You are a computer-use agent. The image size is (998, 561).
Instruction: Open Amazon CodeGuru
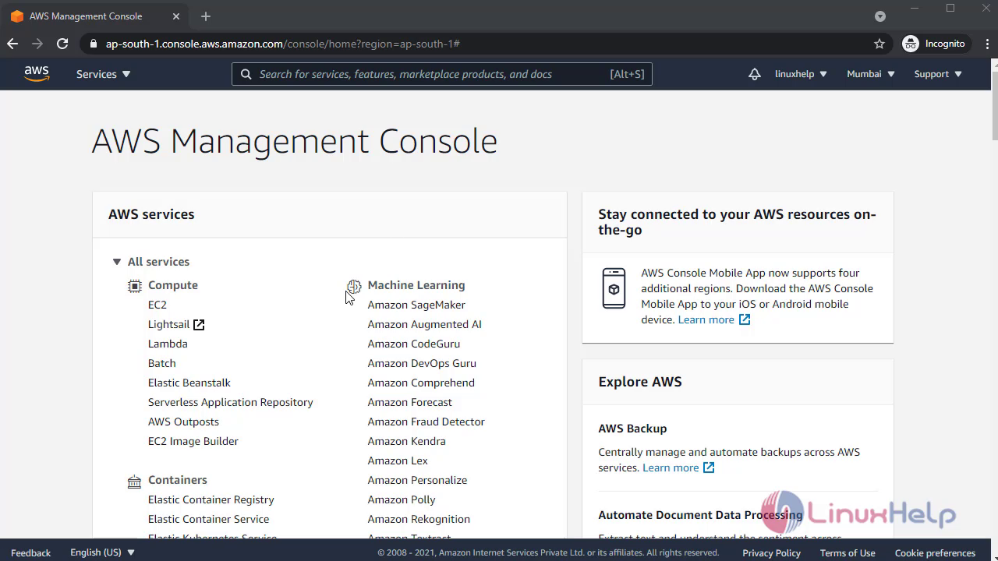[x=414, y=344]
